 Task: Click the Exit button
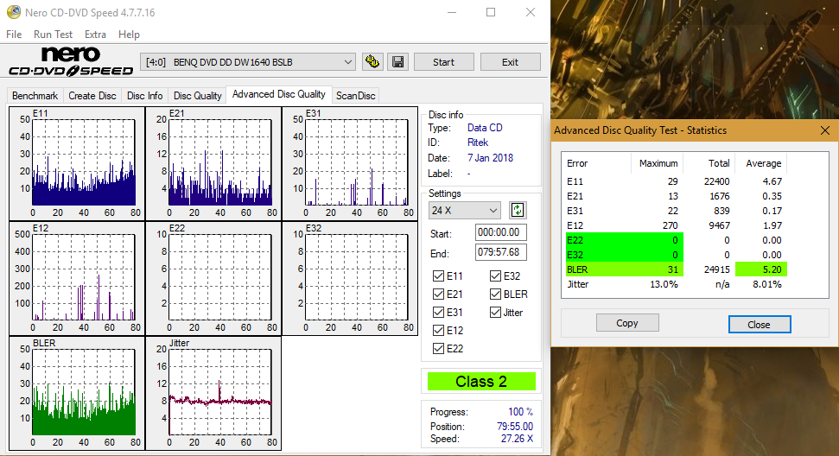point(510,62)
